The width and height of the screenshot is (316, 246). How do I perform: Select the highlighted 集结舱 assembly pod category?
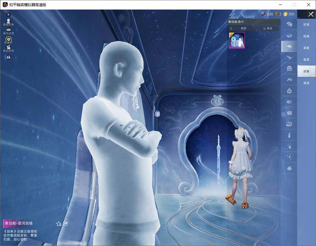tap(289, 46)
